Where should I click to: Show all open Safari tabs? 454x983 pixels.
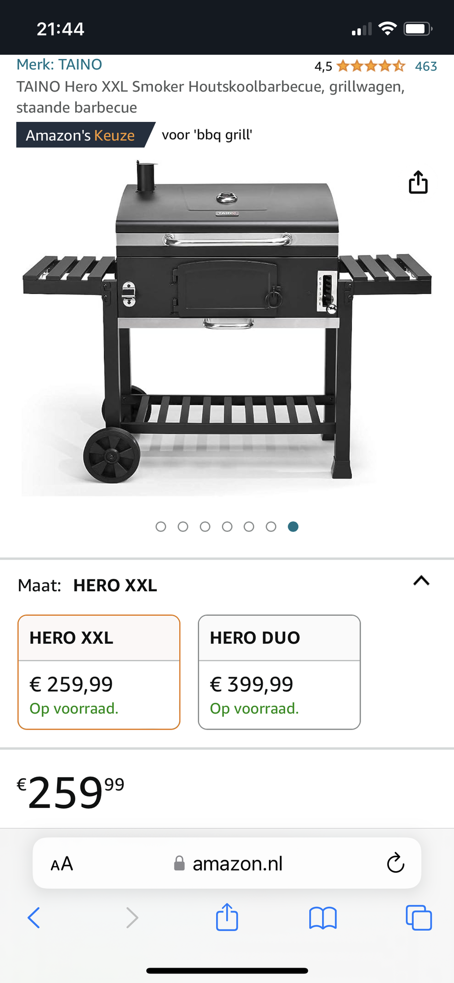pyautogui.click(x=419, y=918)
